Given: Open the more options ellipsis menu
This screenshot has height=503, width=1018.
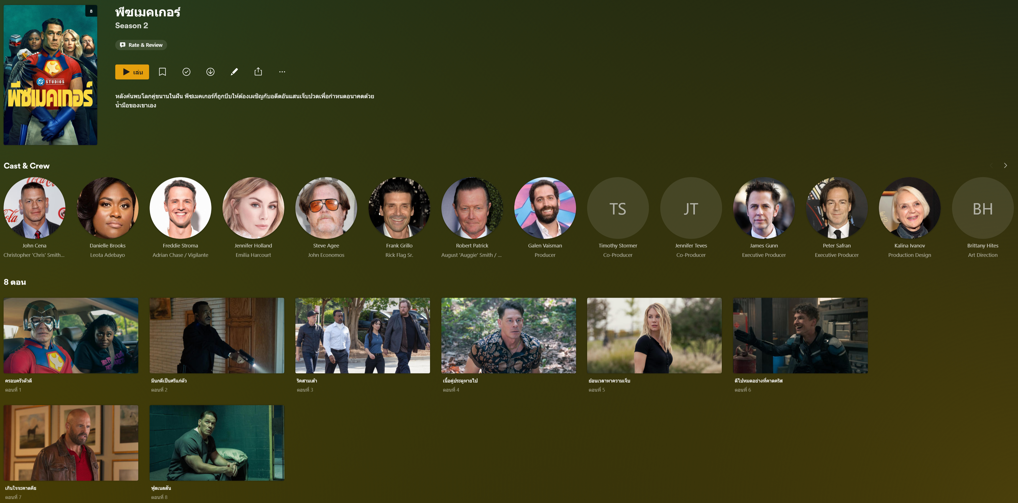Looking at the screenshot, I should pos(282,72).
